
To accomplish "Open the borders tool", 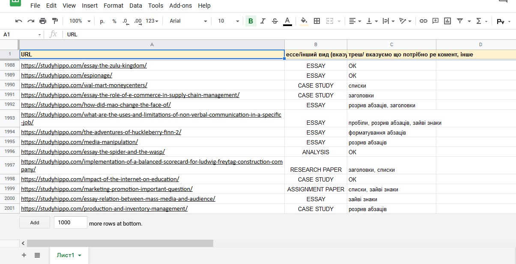I will (317, 21).
